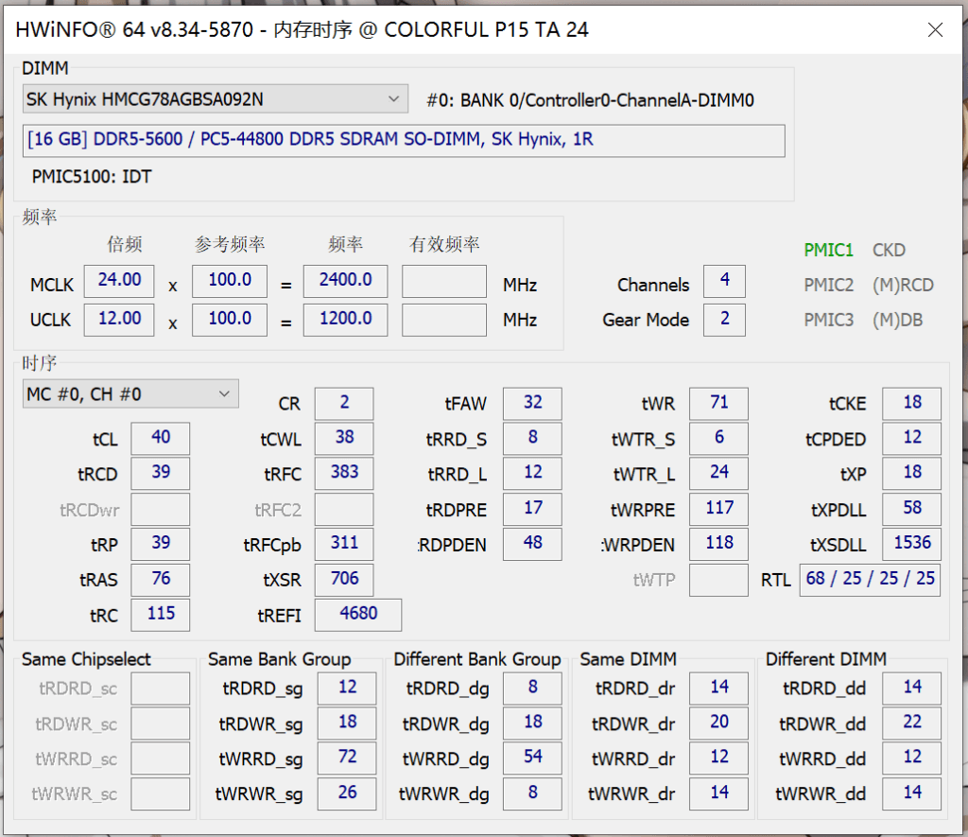Click the RDPDEN value 48
This screenshot has height=837, width=968.
coord(533,544)
